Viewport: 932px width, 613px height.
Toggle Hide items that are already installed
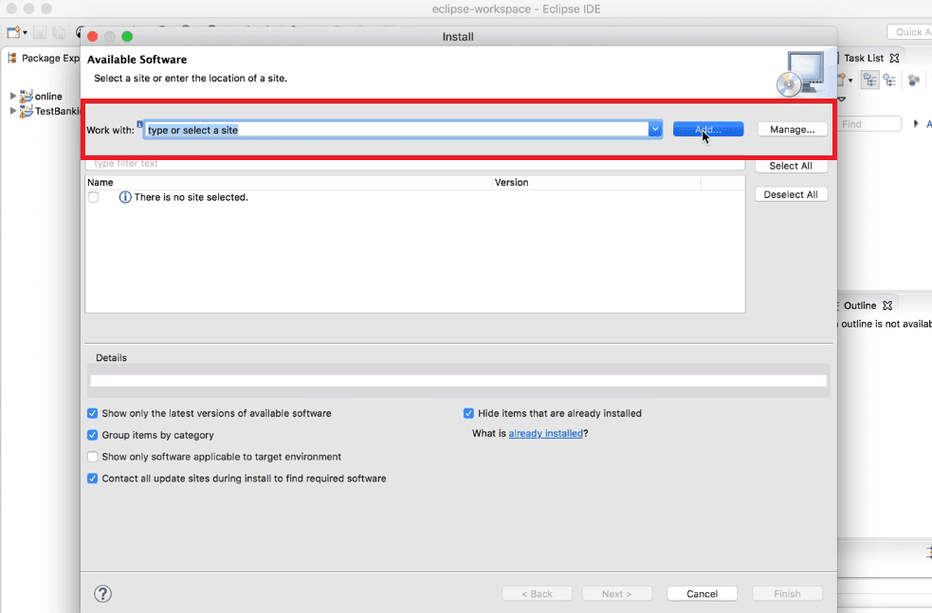point(468,413)
